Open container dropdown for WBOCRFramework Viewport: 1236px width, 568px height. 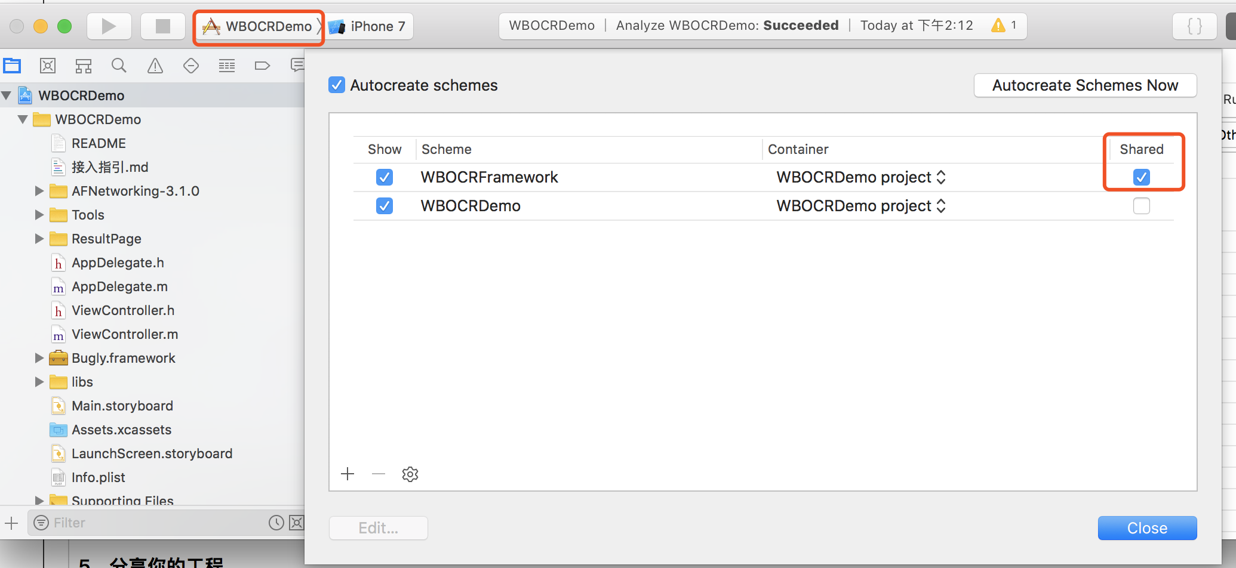tap(861, 177)
